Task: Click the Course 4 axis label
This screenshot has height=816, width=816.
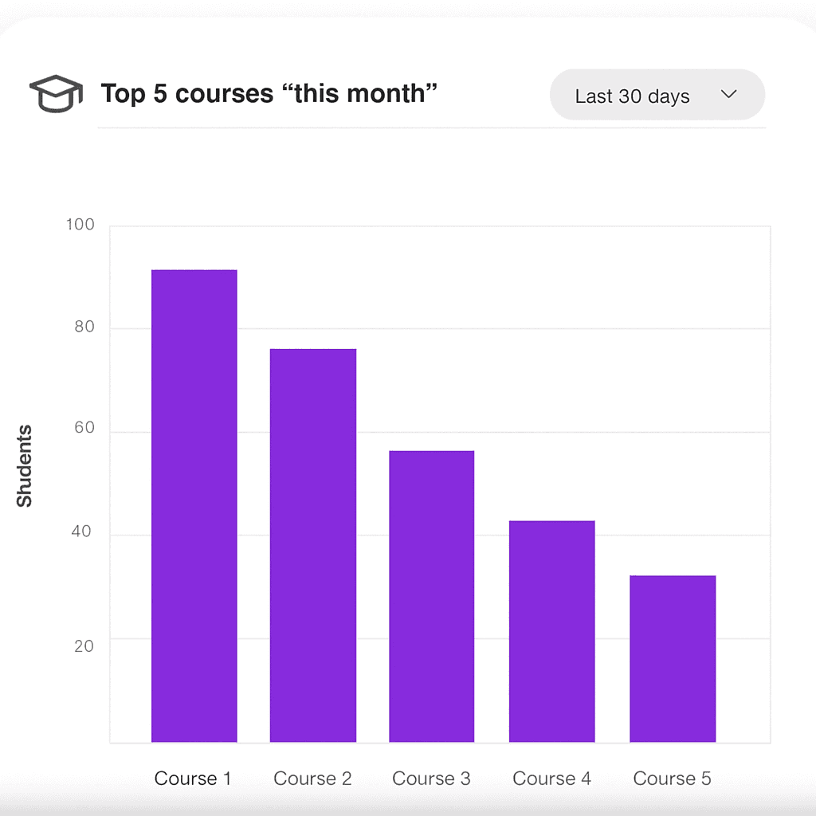Action: (x=552, y=779)
